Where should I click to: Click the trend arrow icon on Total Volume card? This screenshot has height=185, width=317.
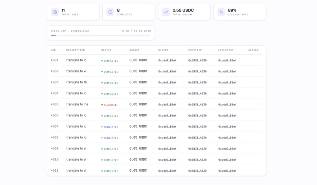point(166,12)
